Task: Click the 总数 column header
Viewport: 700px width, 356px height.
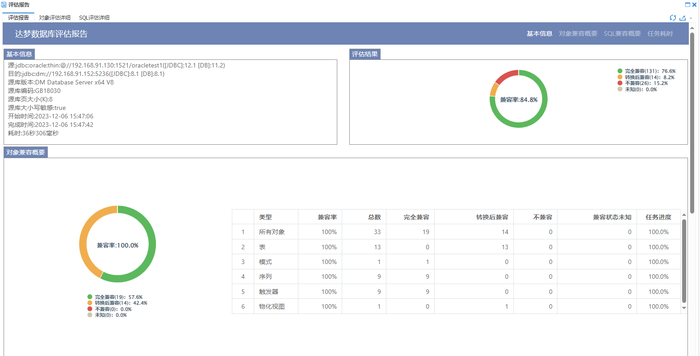Action: point(364,217)
